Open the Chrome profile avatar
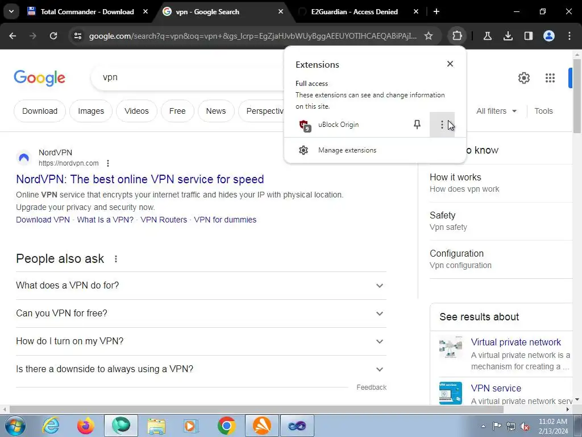This screenshot has height=437, width=582. [x=548, y=36]
